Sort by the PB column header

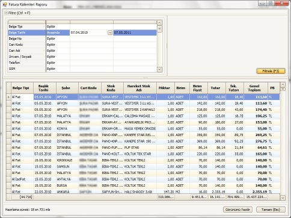pyautogui.click(x=274, y=88)
